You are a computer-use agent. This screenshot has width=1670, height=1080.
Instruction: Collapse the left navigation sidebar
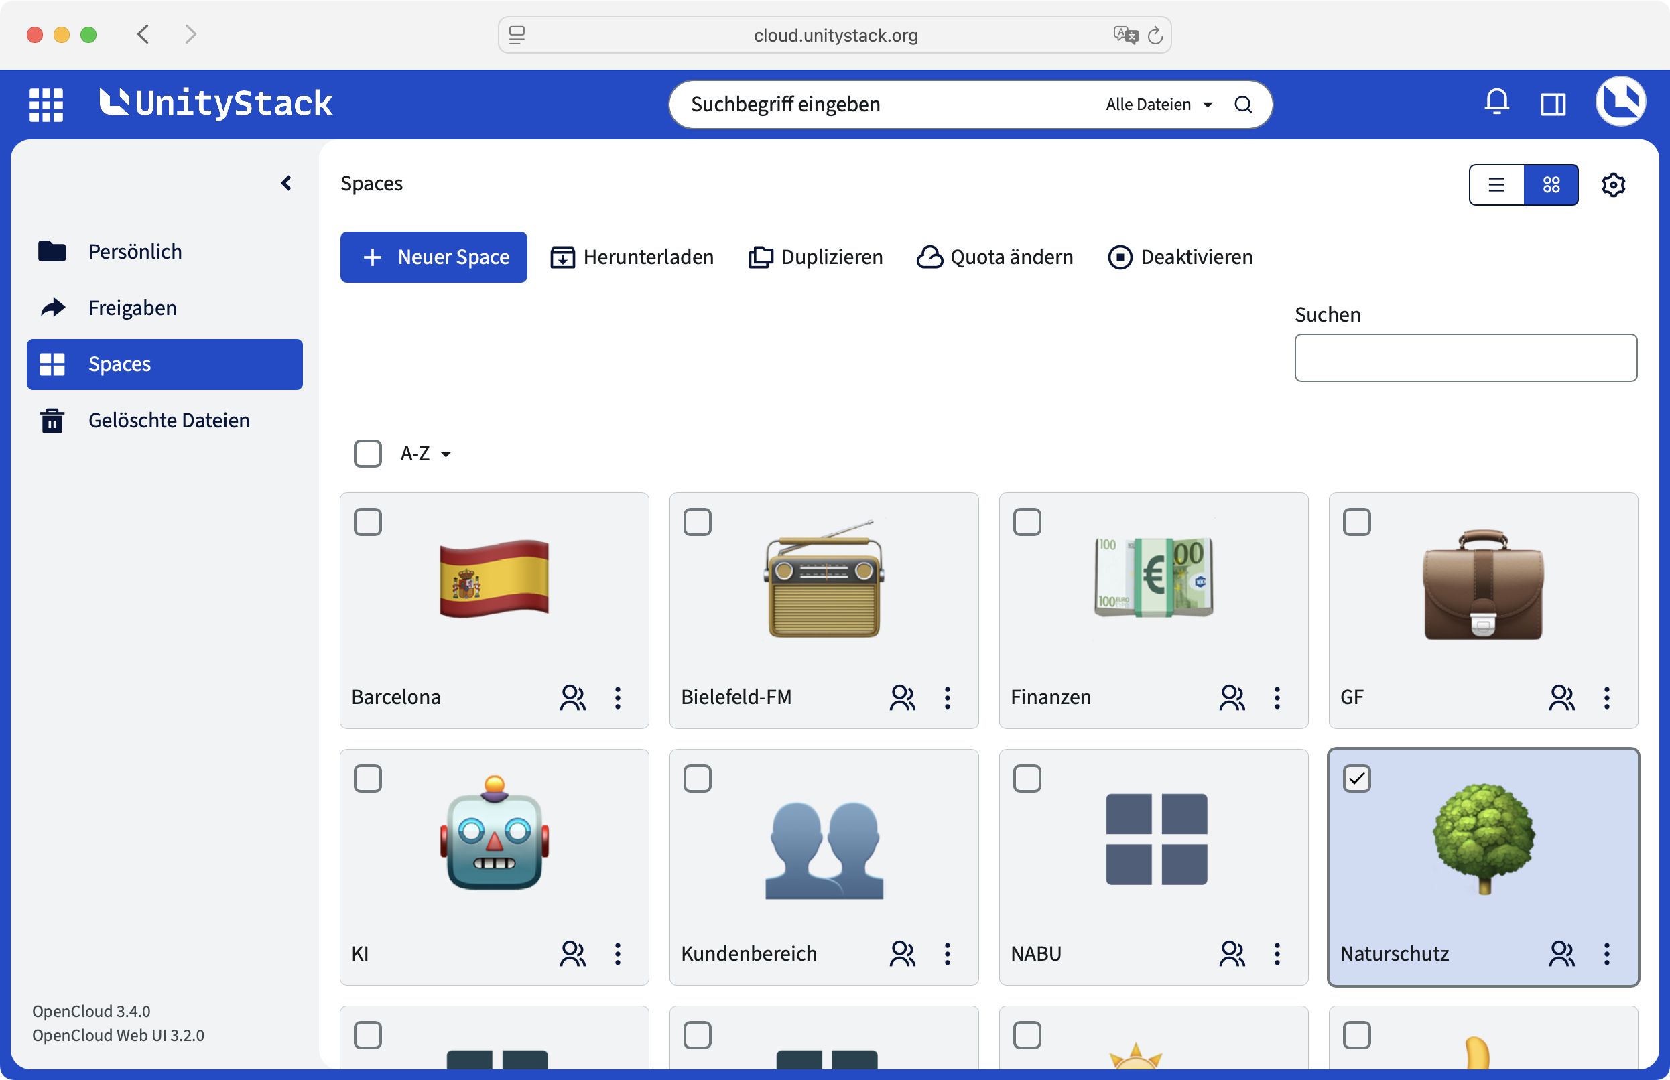285,183
